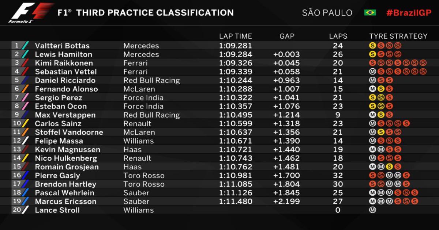Click Bottas's yellow soft tyre icon

(373, 46)
